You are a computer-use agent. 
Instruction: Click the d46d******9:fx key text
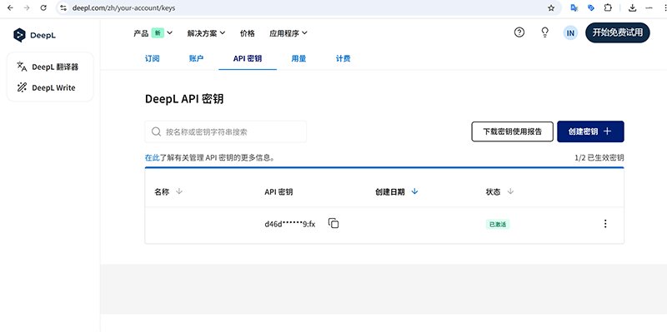(x=289, y=224)
